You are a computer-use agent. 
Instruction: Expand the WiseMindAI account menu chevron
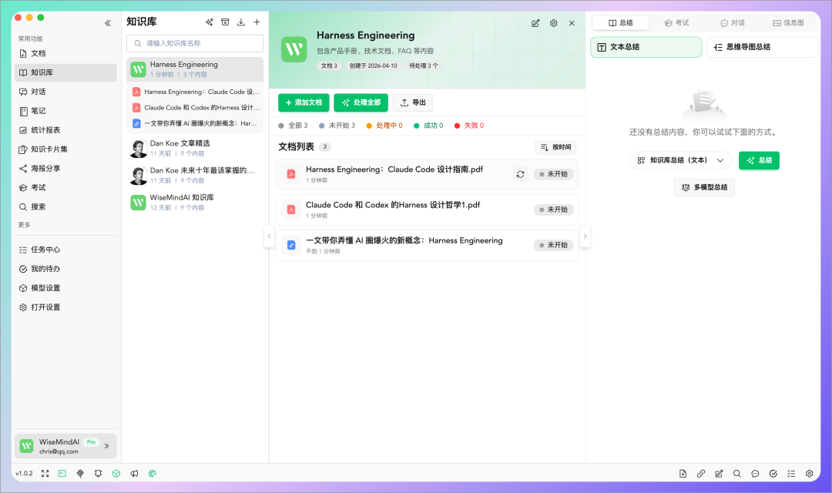coord(106,446)
